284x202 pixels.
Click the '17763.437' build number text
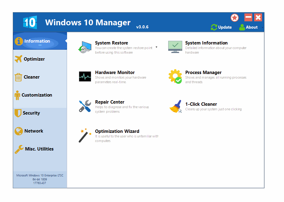40,183
